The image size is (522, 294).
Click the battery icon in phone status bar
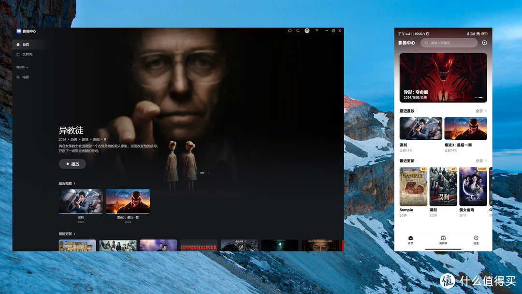(x=484, y=34)
